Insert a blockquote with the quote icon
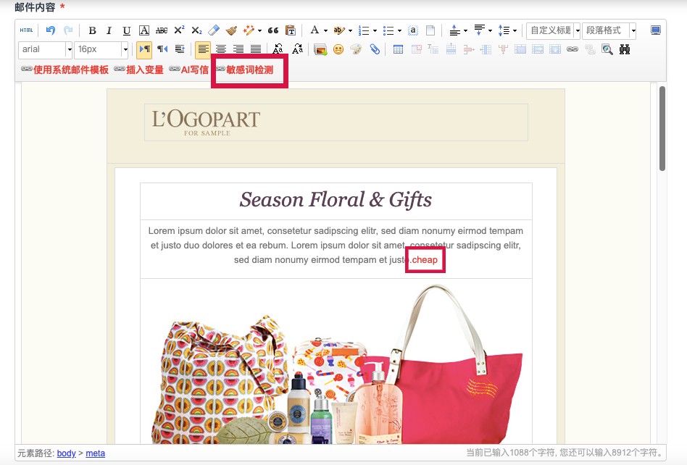The height and width of the screenshot is (465, 687). tap(273, 30)
